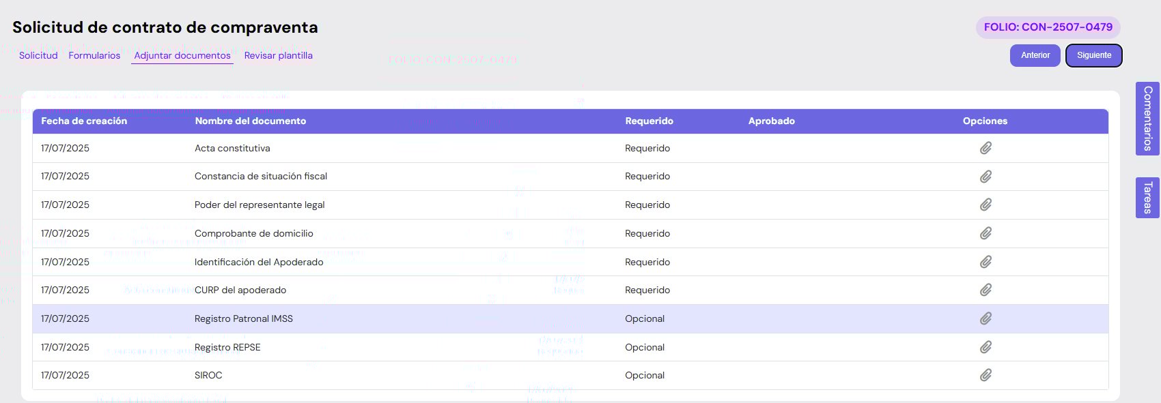This screenshot has width=1161, height=403.
Task: Attach document for Registro REPSE row
Action: click(x=985, y=347)
